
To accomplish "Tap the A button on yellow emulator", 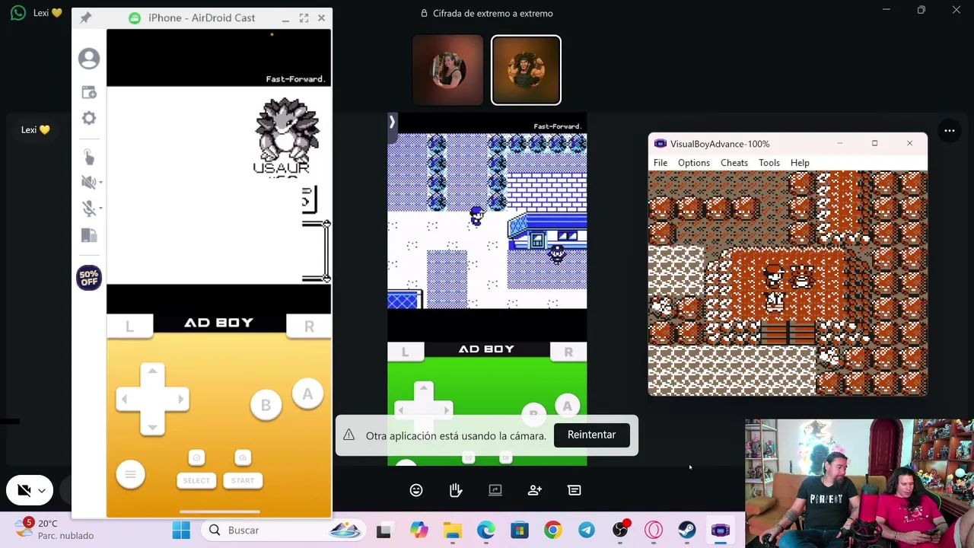I will pos(307,394).
